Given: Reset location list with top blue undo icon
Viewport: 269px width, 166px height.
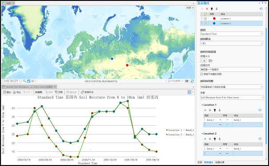Looking at the screenshot, I should coord(261,9).
